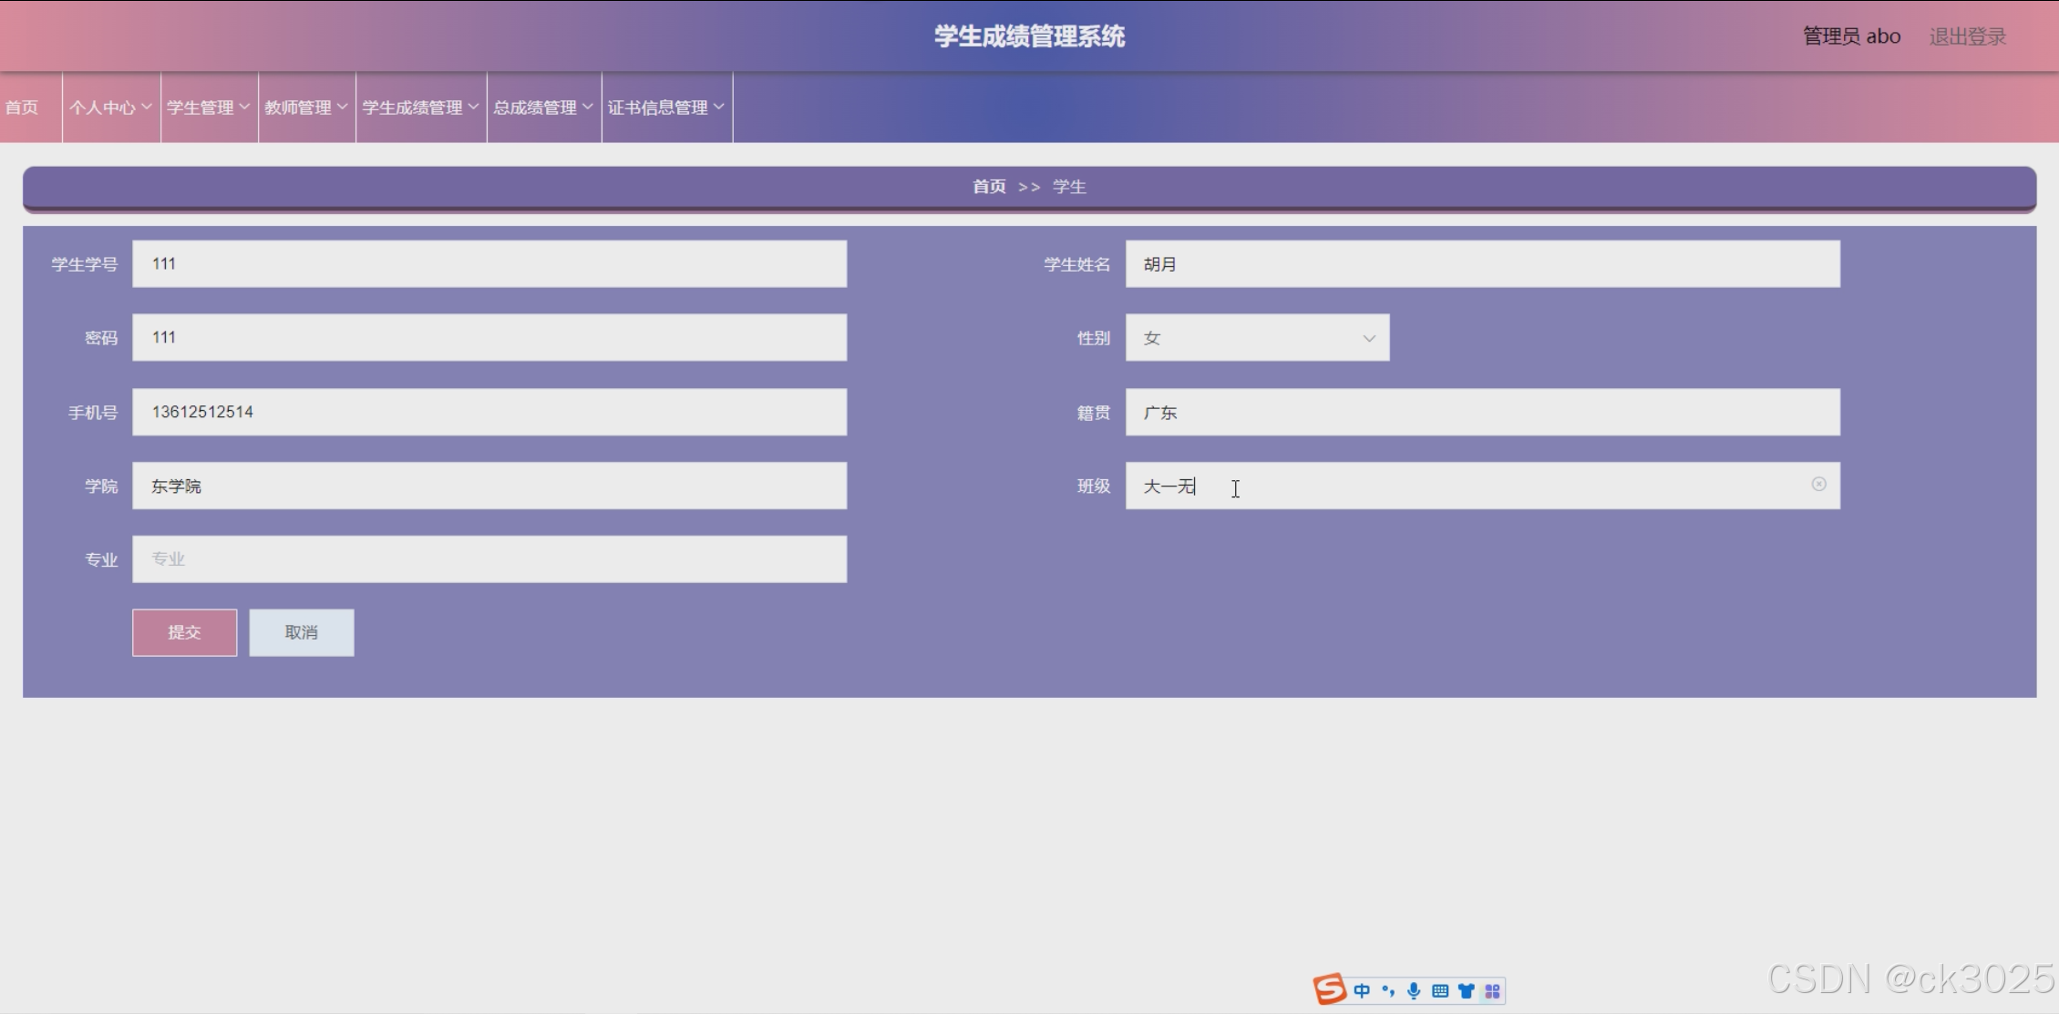Click the 退出登录 logout link
This screenshot has height=1014, width=2059.
tap(1967, 36)
